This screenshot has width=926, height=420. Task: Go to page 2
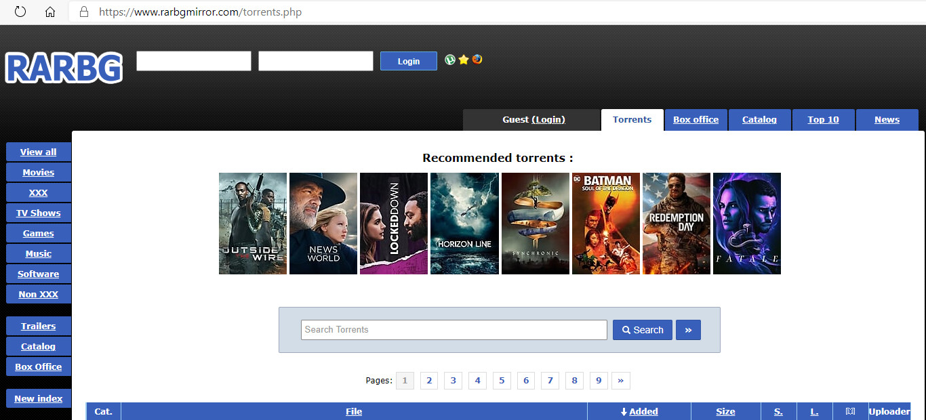429,381
